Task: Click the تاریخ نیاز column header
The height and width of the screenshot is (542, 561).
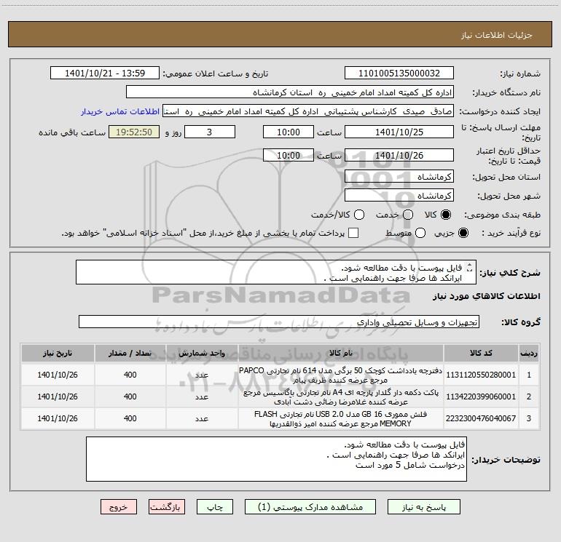Action: click(x=58, y=353)
